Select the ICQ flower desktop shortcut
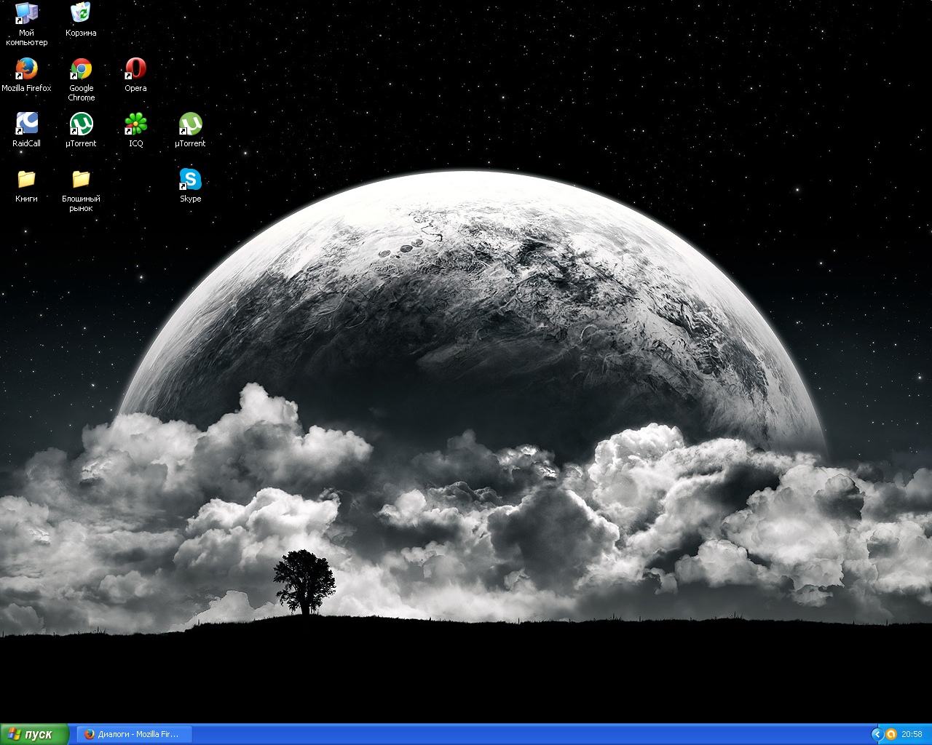The width and height of the screenshot is (932, 745). tap(135, 130)
